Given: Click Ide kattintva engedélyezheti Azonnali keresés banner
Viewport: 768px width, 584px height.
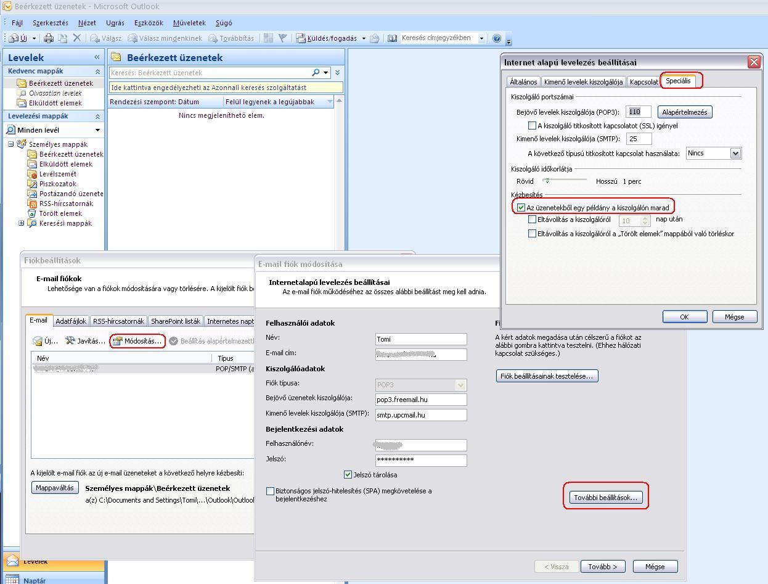Looking at the screenshot, I should pyautogui.click(x=226, y=88).
